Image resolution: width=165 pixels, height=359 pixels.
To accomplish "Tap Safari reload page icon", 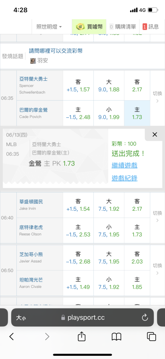I will coord(145,317).
